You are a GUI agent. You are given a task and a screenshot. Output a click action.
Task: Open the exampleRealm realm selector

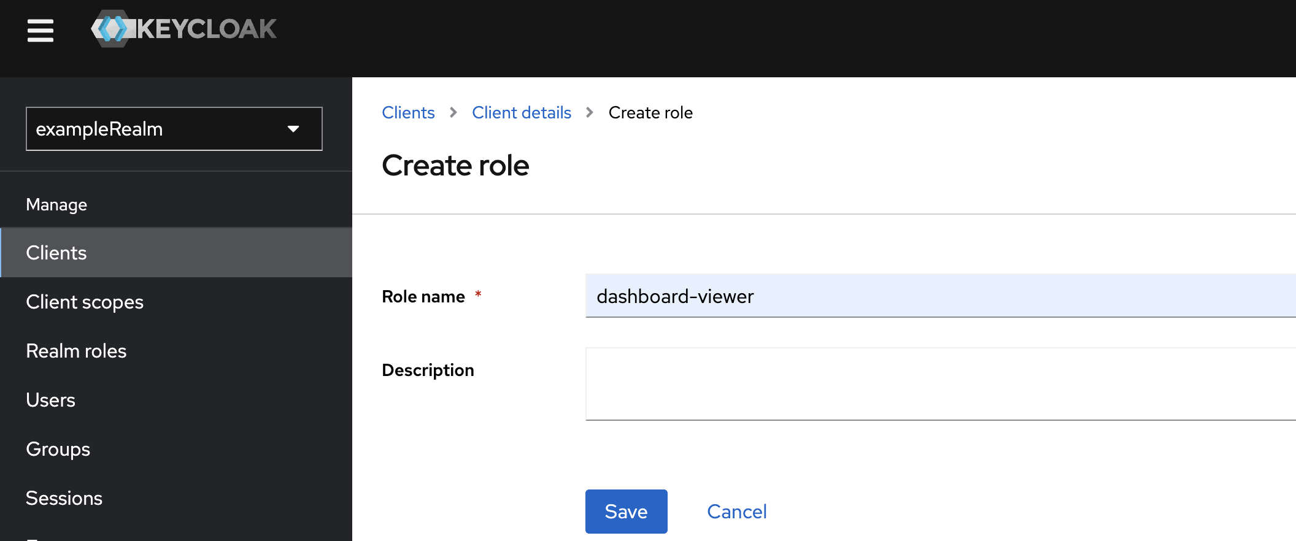click(174, 129)
